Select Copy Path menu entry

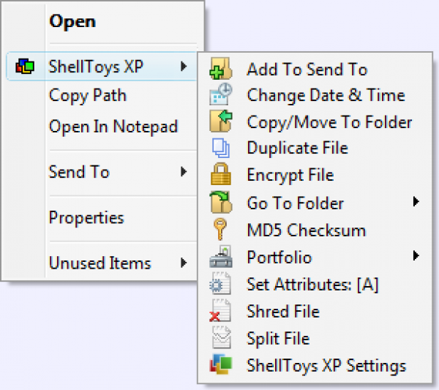pos(88,95)
